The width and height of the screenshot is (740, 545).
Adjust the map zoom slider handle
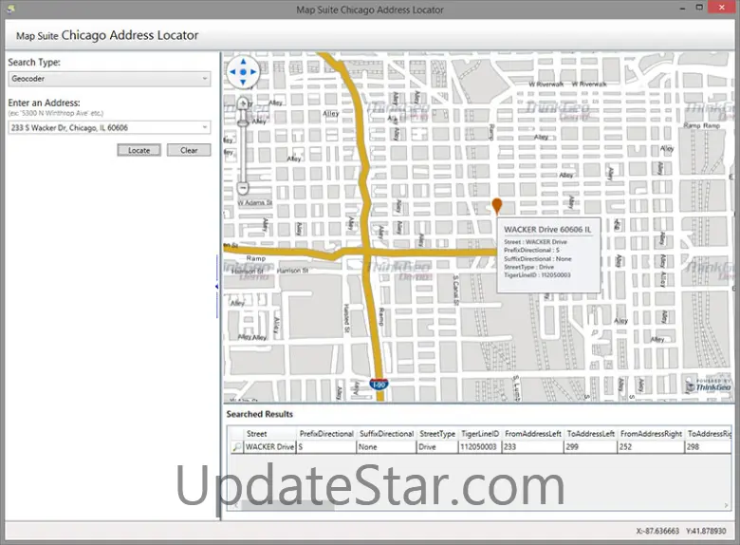point(243,122)
